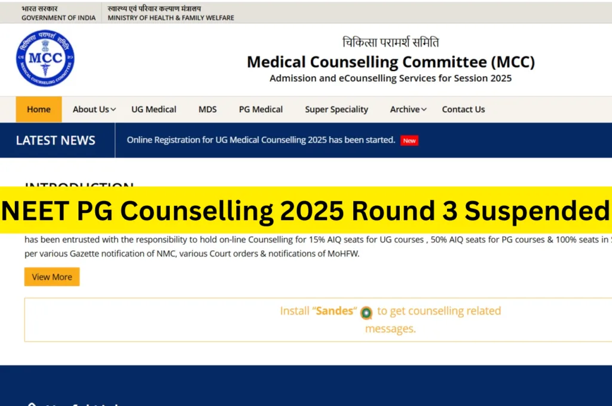Click the LATEST NEWS label

[x=56, y=140]
